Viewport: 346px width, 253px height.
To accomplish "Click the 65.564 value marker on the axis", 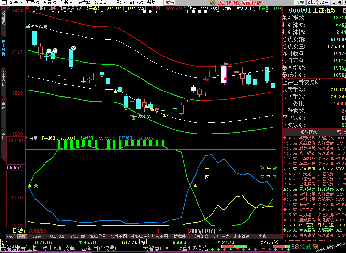I will pos(14,167).
